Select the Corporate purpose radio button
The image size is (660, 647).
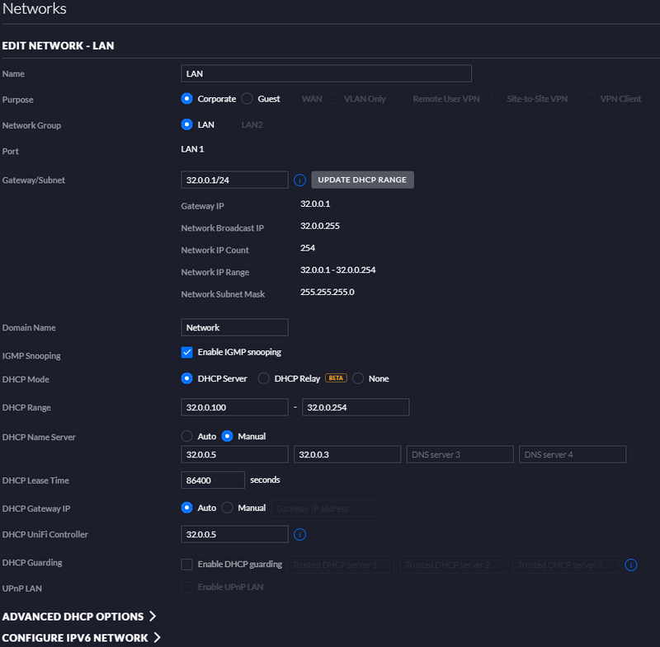(x=187, y=99)
